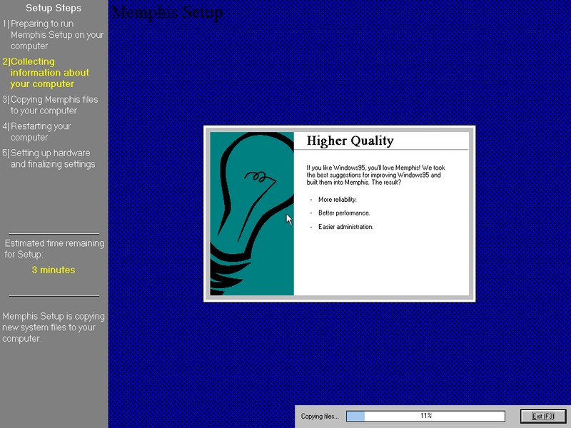Click the lightbulb illustration in the dialog
The image size is (571, 428).
(x=252, y=213)
